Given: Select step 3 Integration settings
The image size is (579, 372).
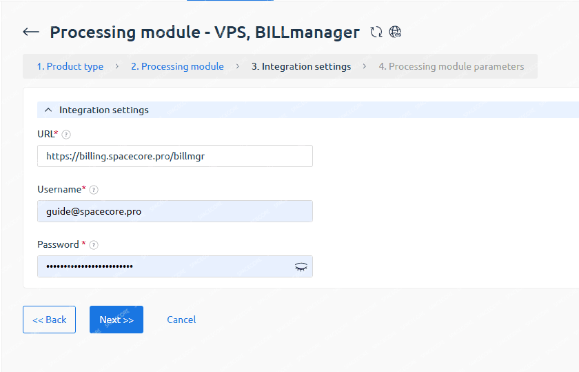Looking at the screenshot, I should pyautogui.click(x=301, y=67).
